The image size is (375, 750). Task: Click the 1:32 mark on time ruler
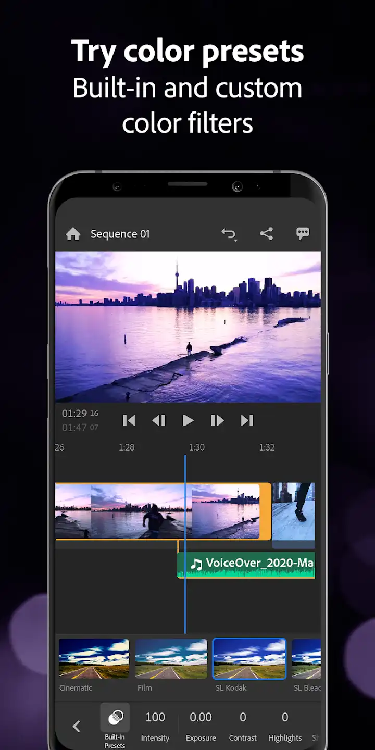(267, 447)
